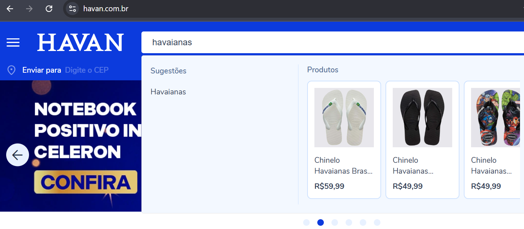Click the CONFIRA banner button
The height and width of the screenshot is (229, 524).
(x=86, y=182)
